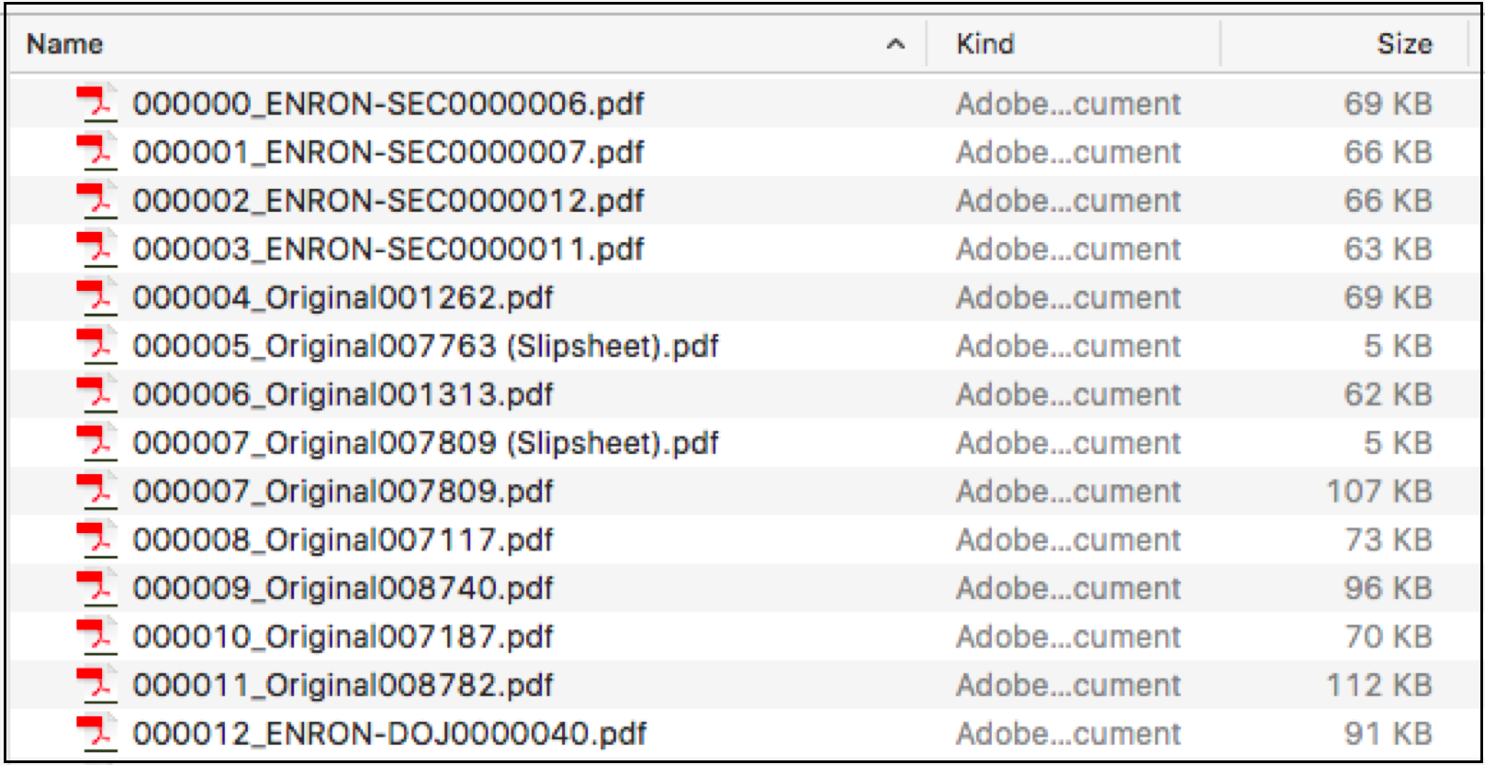Select file name 000000_ENRON-SEC0000006.pdf
This screenshot has width=1485, height=765.
click(x=388, y=104)
